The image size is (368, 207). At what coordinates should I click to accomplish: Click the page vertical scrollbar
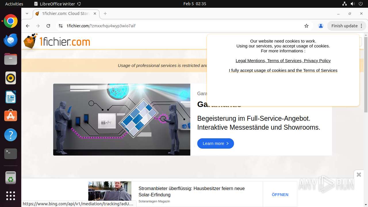click(366, 75)
